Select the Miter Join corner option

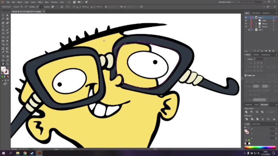(x=255, y=67)
